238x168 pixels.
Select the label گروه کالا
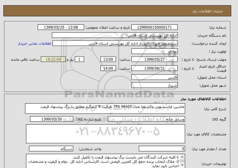pyautogui.click(x=219, y=119)
